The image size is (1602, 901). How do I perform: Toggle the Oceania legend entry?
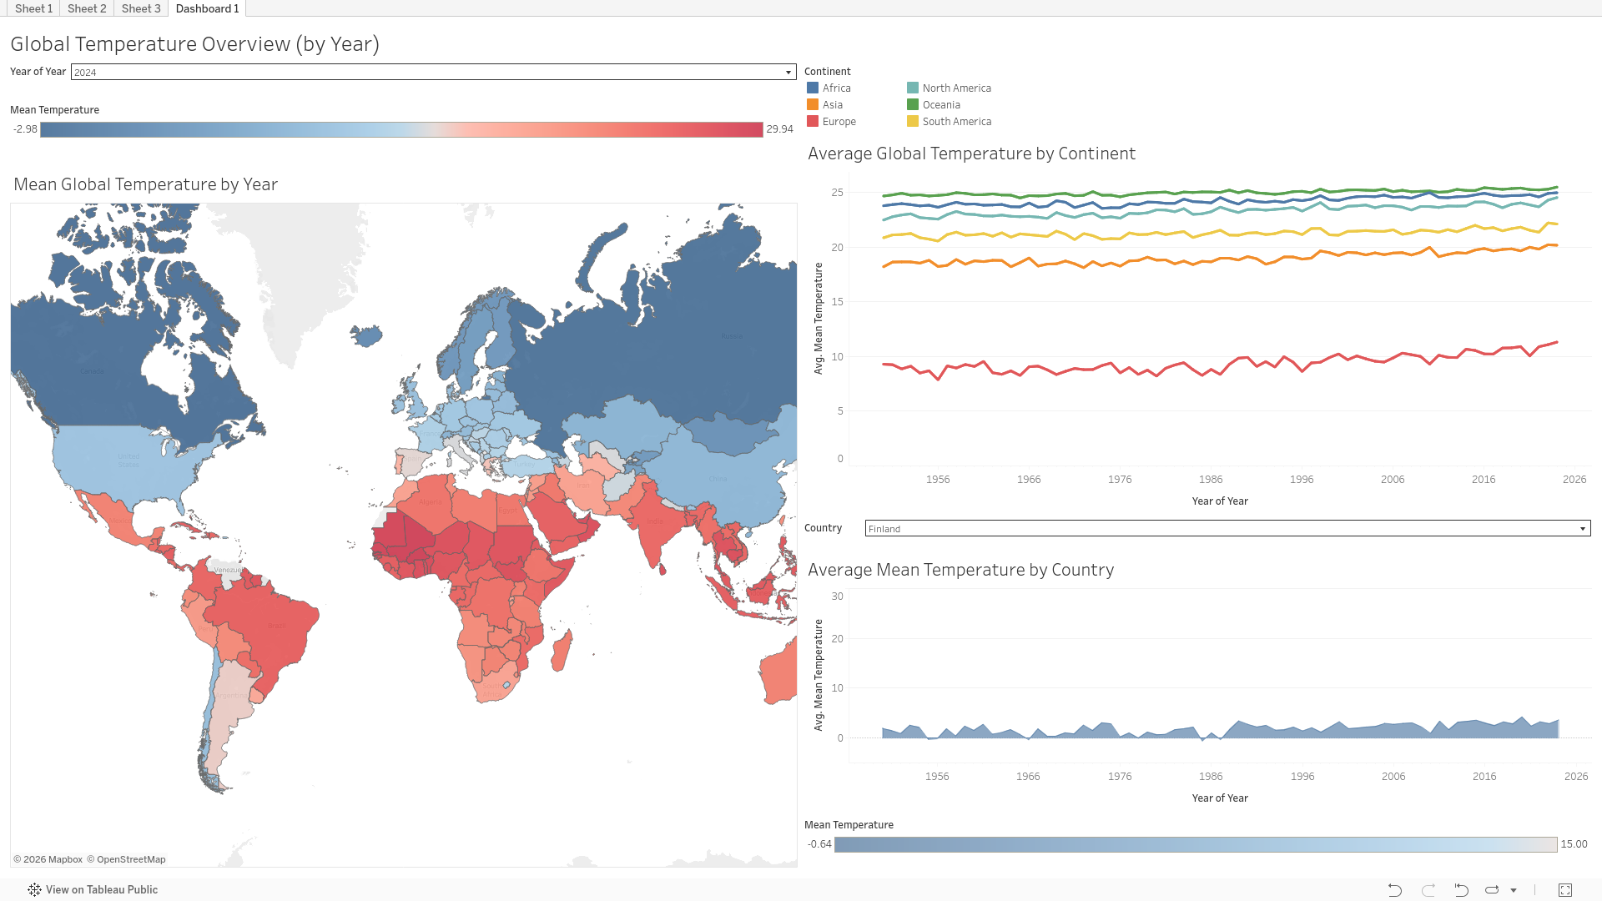click(940, 105)
